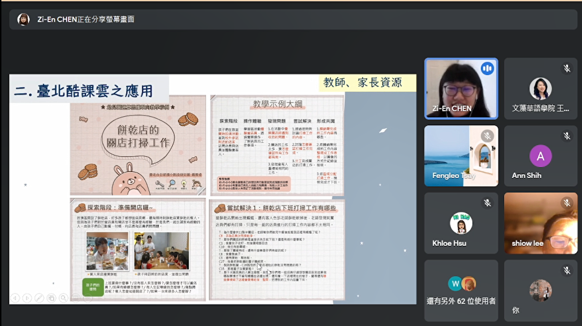Click the audio activity indicator on Zi-En CHEN's tile
This screenshot has width=582, height=326.
[487, 68]
